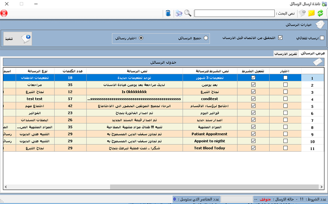Toggle تفعيل الشرط checkbox in row 3
Screen dimensions: 328x204
pos(253,92)
